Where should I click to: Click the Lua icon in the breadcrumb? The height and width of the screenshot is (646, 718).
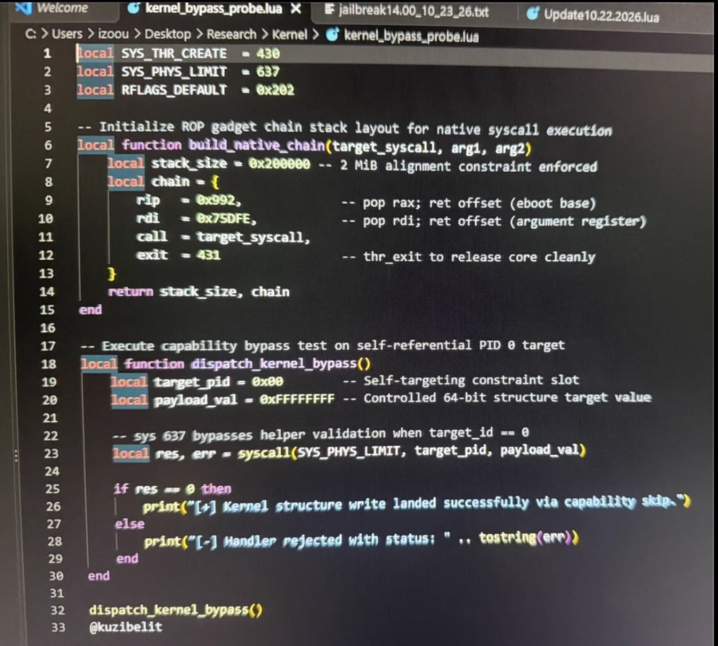[332, 35]
